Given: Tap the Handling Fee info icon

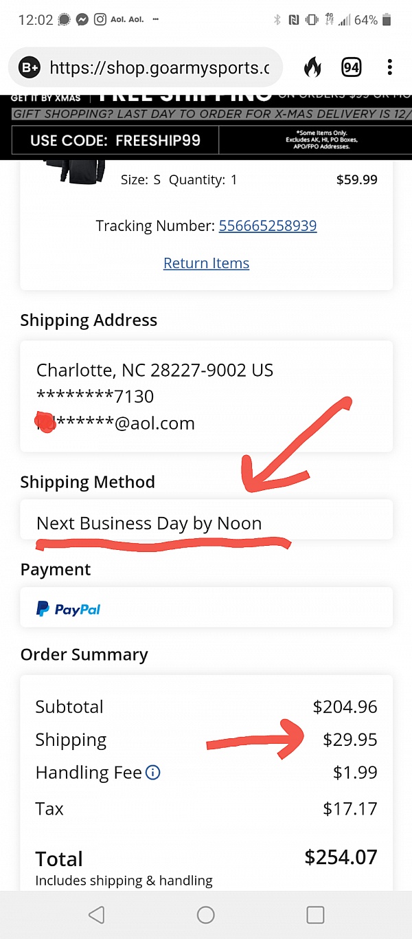Looking at the screenshot, I should (153, 773).
